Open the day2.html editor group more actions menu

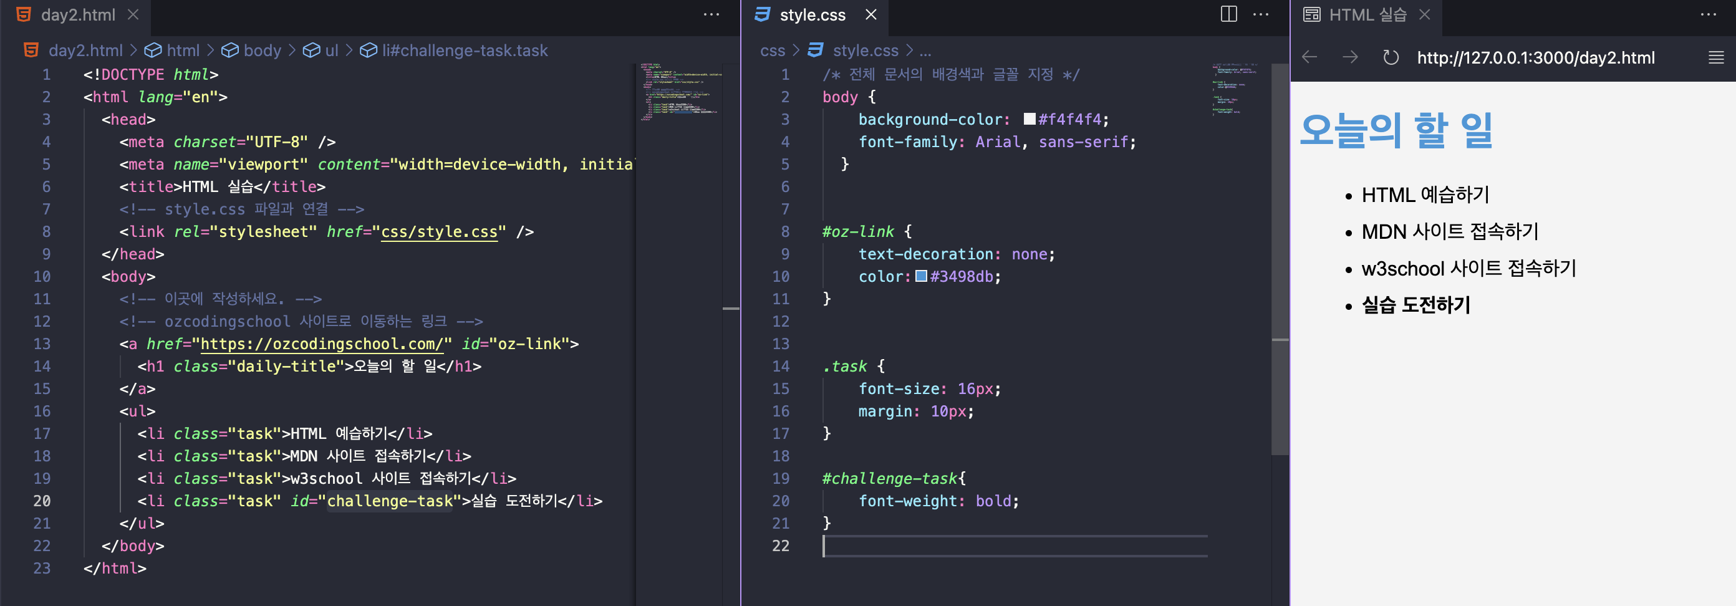[711, 15]
